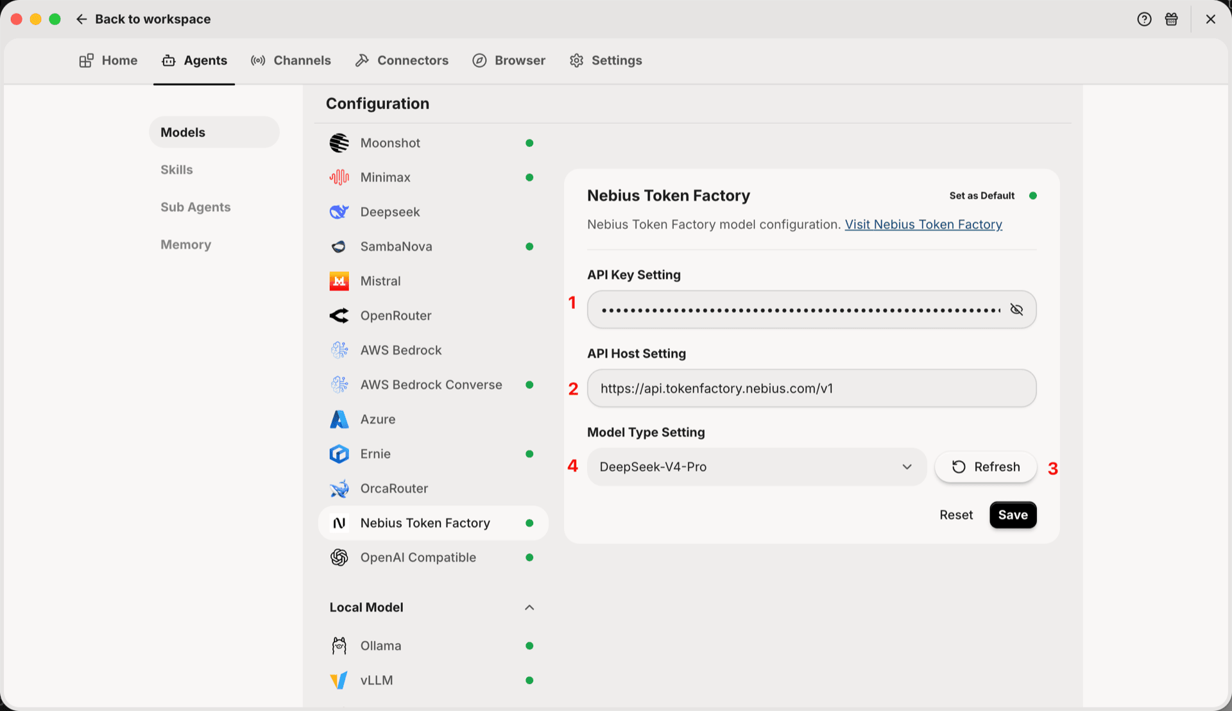
Task: Click the OpenAI Compatible logo icon
Action: click(339, 558)
